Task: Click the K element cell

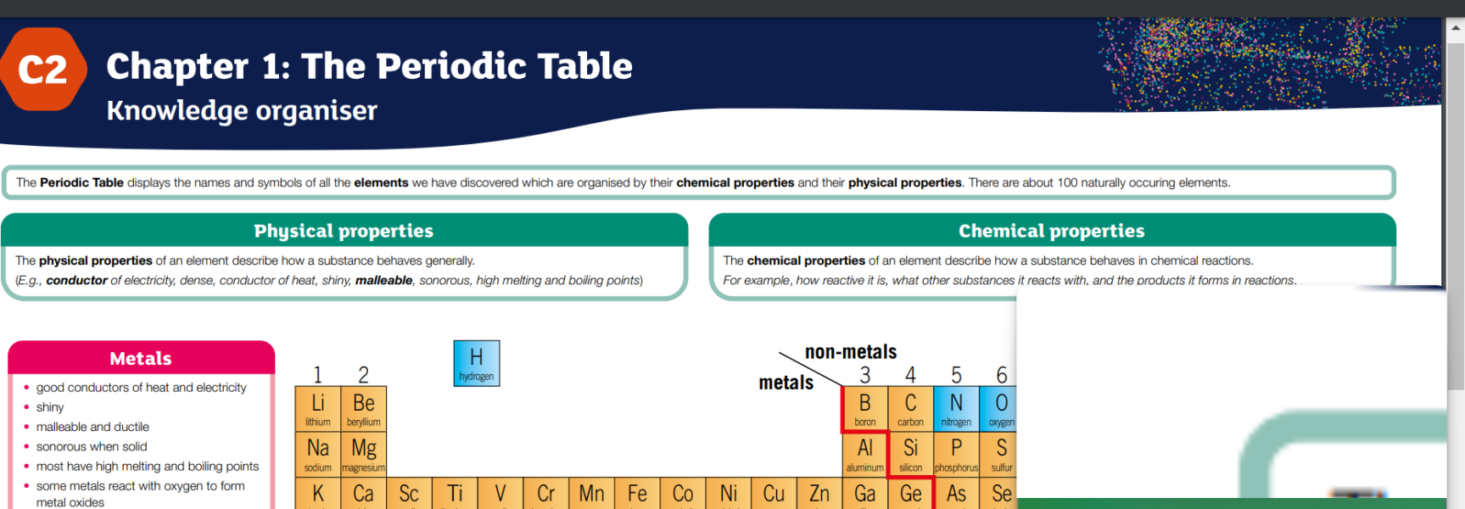Action: tap(318, 493)
